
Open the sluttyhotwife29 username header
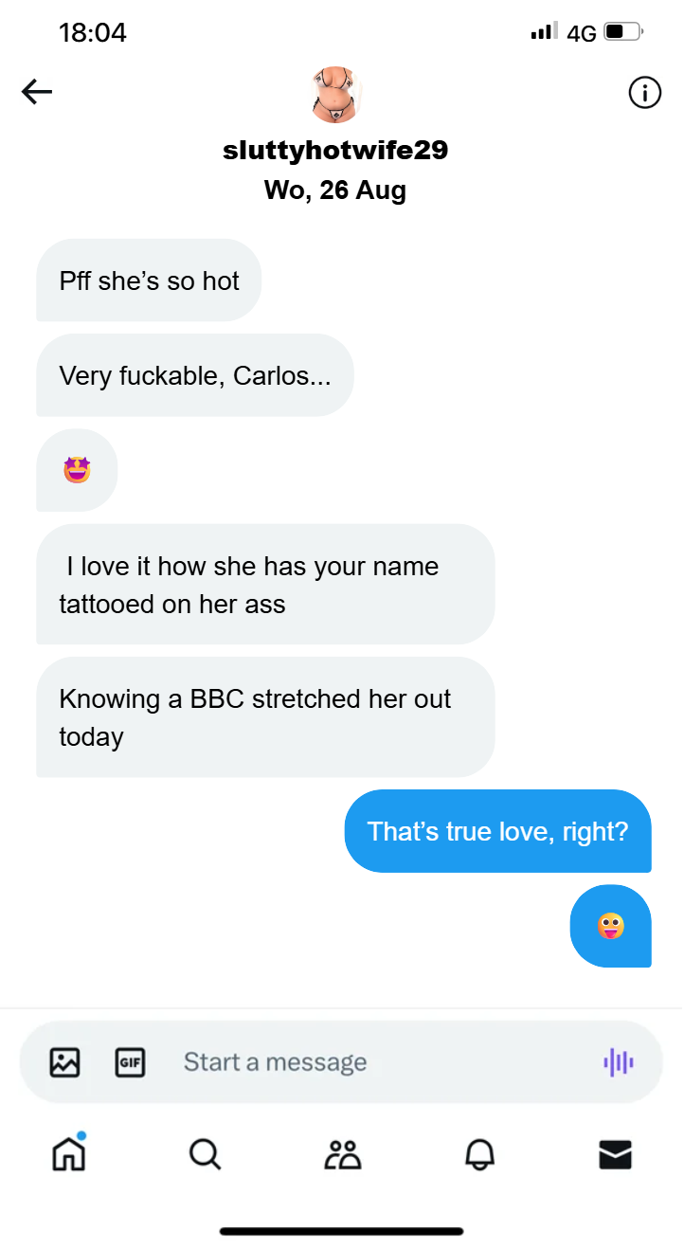pos(335,150)
